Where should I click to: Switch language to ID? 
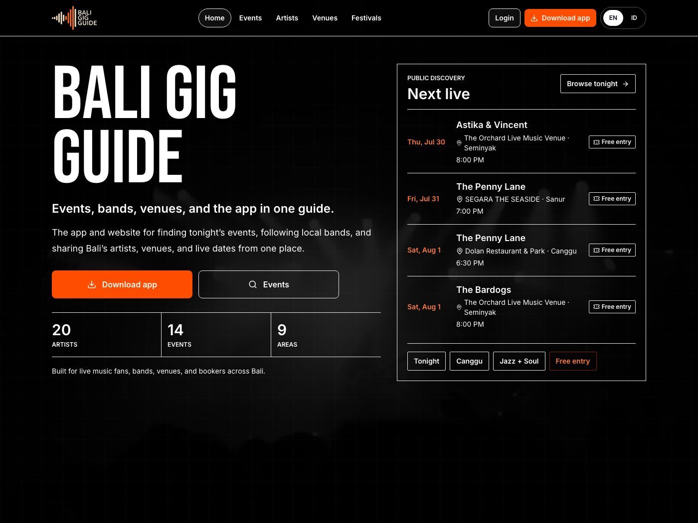tap(634, 18)
